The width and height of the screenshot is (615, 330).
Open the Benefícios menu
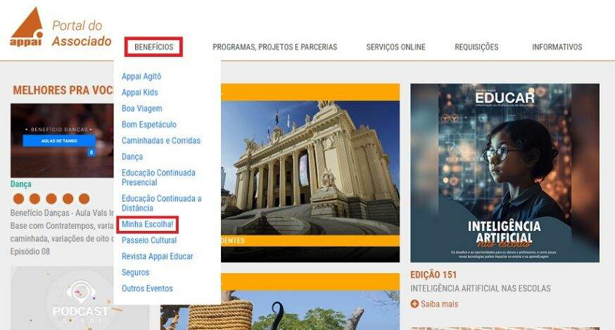point(153,47)
